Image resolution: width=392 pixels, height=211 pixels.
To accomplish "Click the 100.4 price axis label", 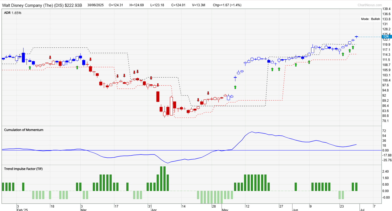I will (x=387, y=80).
